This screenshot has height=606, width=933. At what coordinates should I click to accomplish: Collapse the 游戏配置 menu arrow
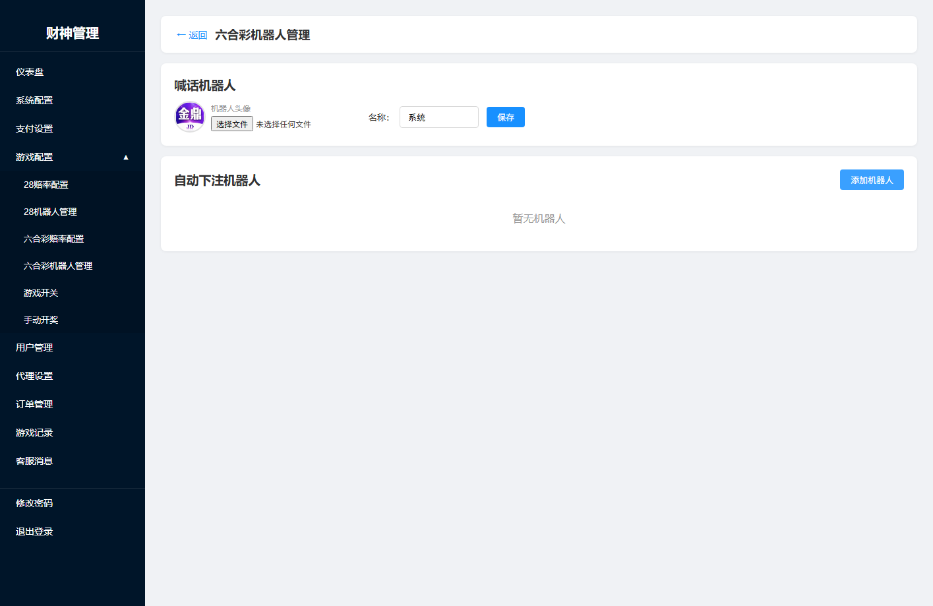126,157
